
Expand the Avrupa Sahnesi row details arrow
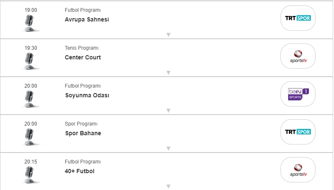(168, 35)
